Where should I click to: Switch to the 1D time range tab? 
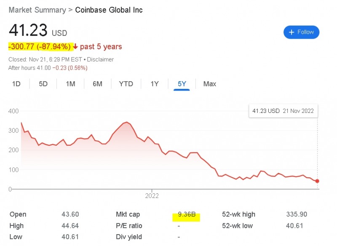point(16,84)
